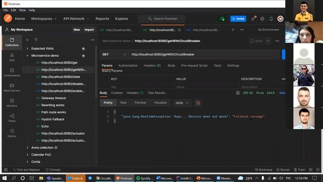The height and width of the screenshot is (182, 323).
Task: Open the Mock Servers sidebar panel
Action: (12, 87)
